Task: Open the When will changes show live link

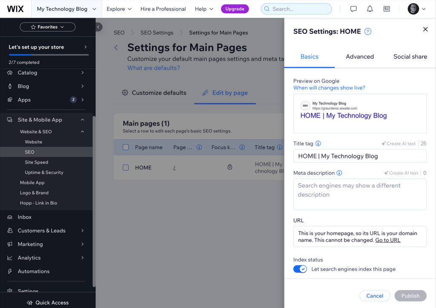Action: pos(329,88)
